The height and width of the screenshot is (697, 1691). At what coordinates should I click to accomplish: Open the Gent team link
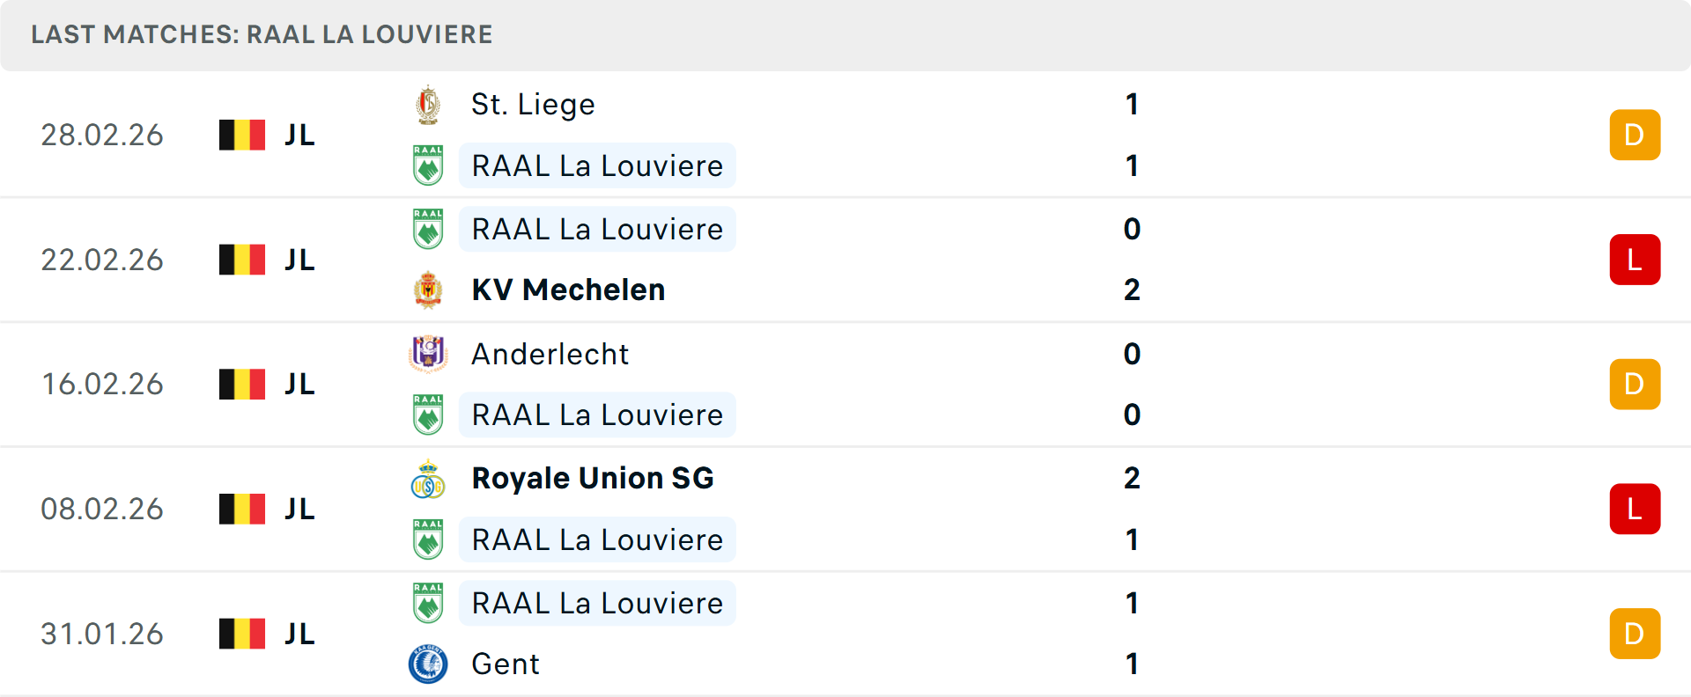[x=505, y=664]
